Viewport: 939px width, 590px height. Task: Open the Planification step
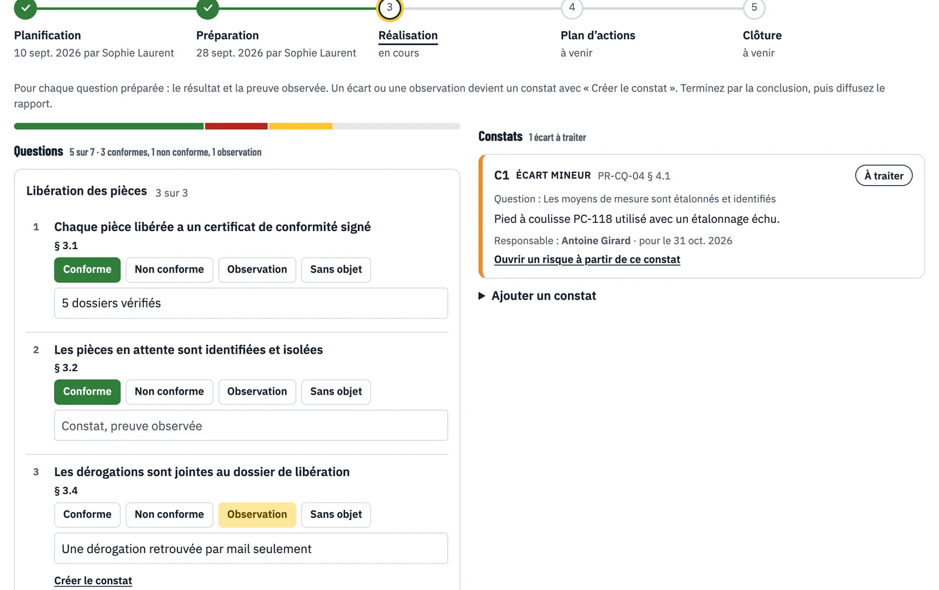48,36
